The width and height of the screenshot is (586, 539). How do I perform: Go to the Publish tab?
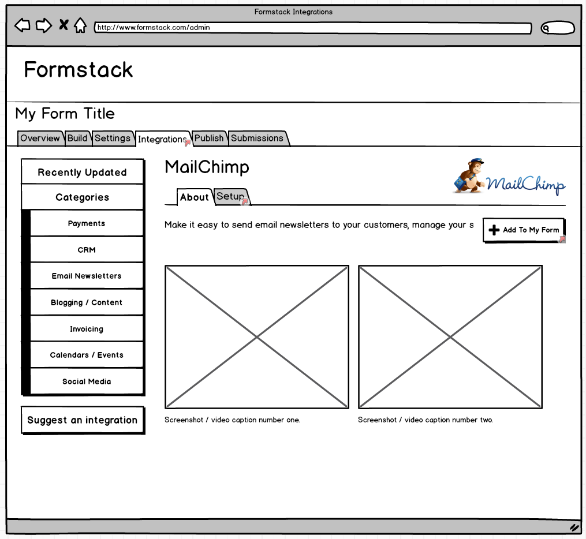coord(209,138)
